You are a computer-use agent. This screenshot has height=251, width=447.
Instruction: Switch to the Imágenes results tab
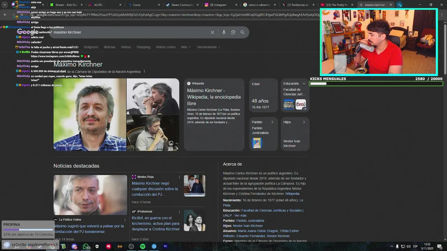click(x=91, y=47)
